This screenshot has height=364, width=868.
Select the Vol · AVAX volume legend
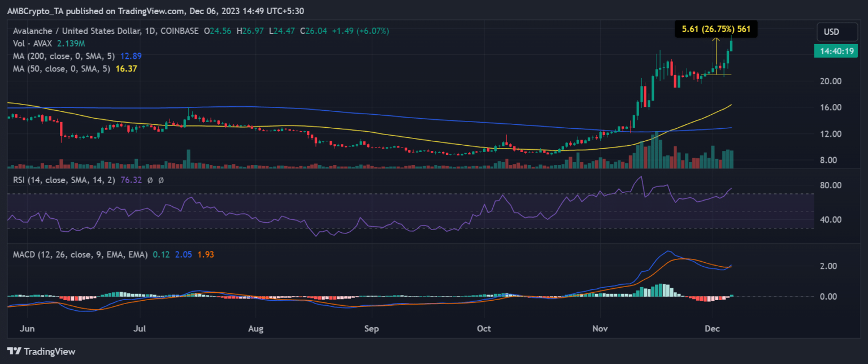point(31,43)
